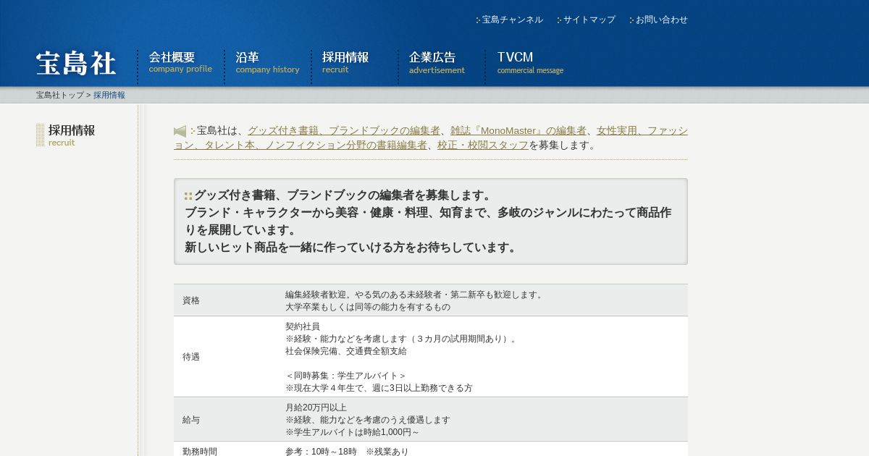Go to 宝島チャンネル link
This screenshot has width=869, height=456.
coord(512,20)
